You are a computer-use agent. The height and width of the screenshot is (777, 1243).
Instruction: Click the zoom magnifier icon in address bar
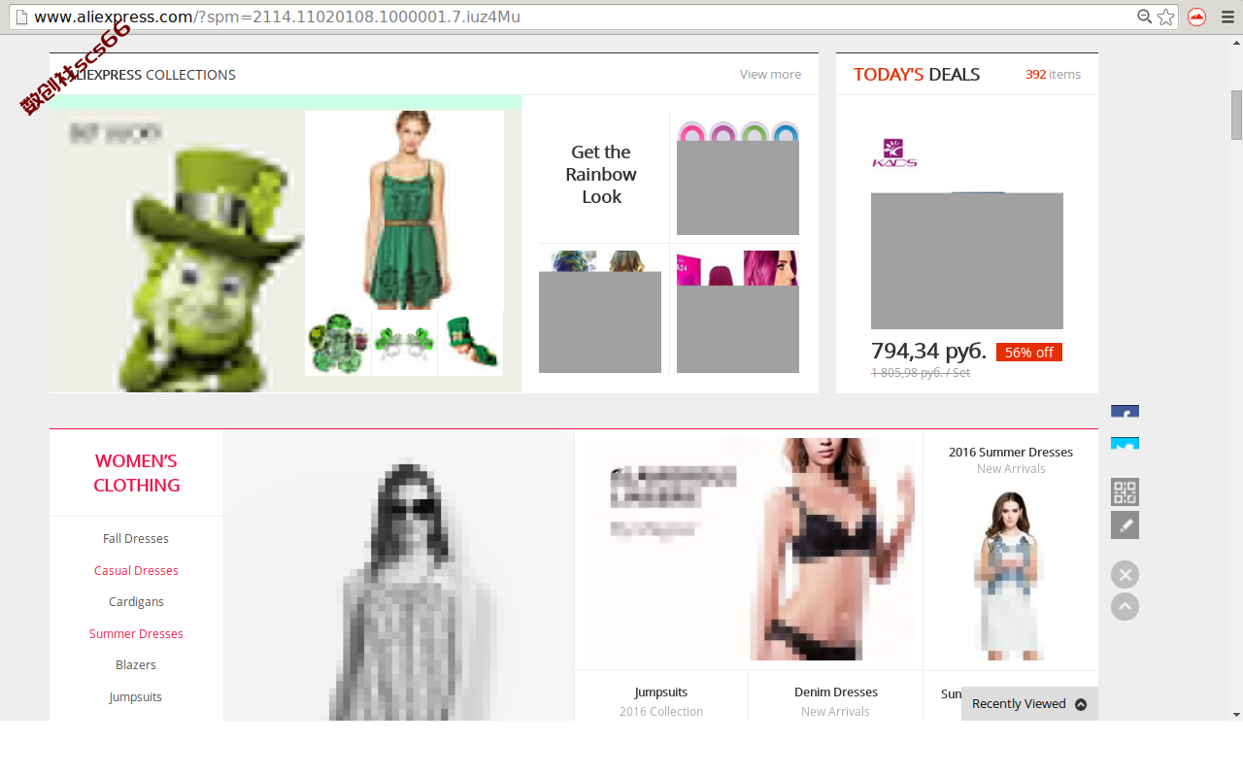(1145, 17)
